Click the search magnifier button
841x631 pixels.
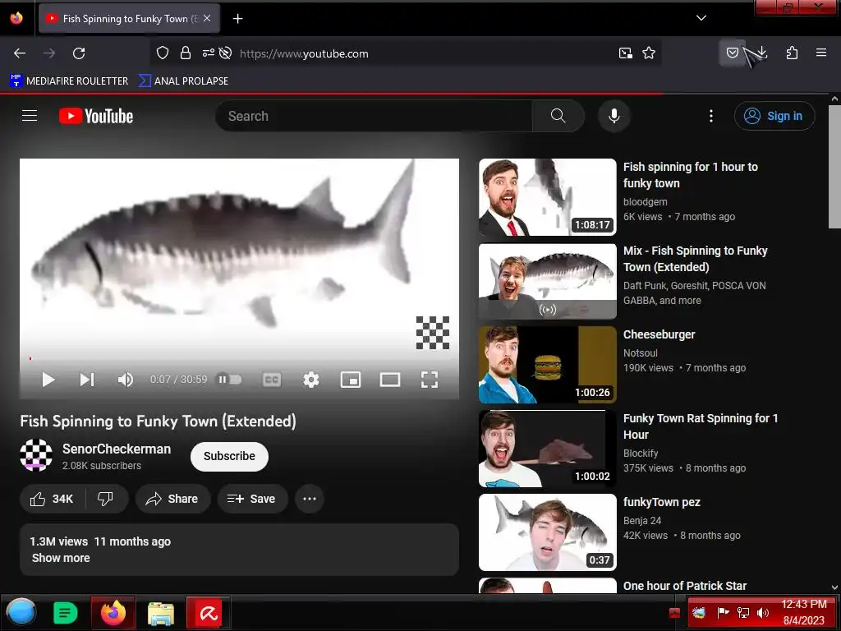(x=558, y=116)
